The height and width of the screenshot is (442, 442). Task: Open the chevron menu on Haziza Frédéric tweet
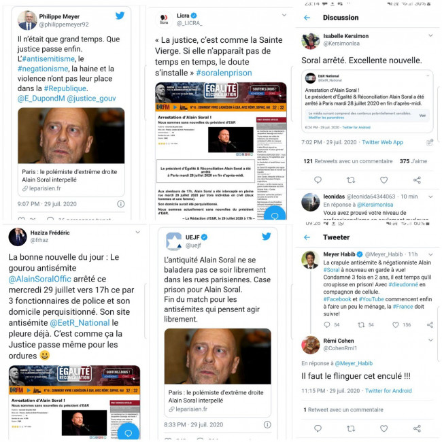pos(137,233)
